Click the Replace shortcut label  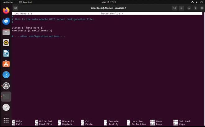[67, 124]
